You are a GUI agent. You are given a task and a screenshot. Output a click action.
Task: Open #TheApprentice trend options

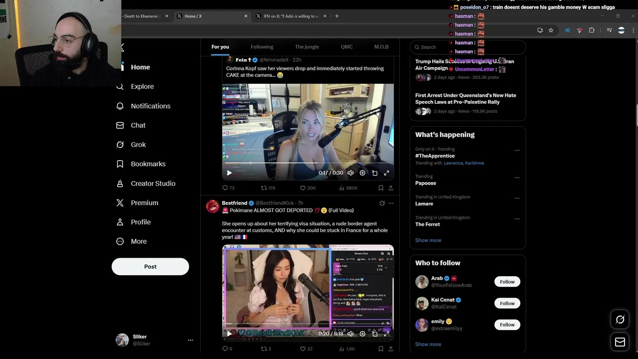click(x=517, y=150)
